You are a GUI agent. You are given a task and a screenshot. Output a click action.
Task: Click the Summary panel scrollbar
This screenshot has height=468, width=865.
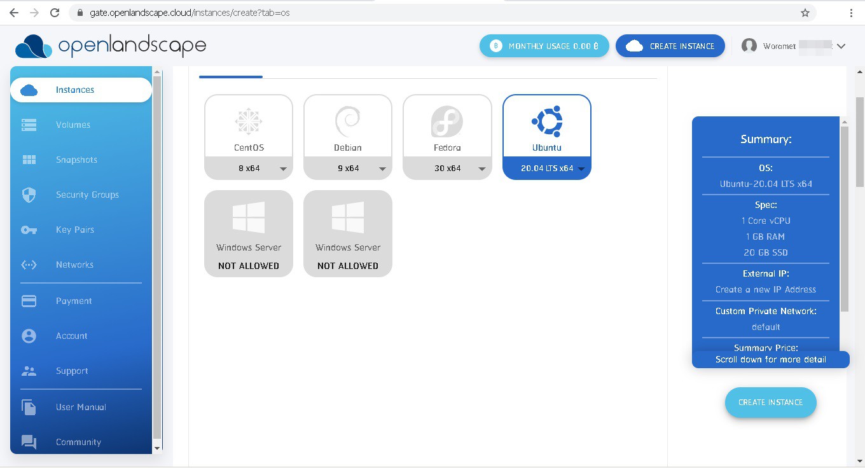coord(845,219)
